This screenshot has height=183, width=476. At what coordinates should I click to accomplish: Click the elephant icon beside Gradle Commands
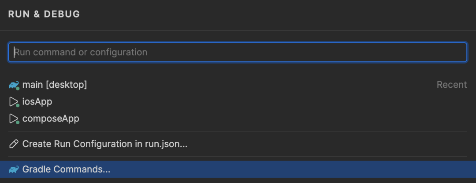(14, 169)
